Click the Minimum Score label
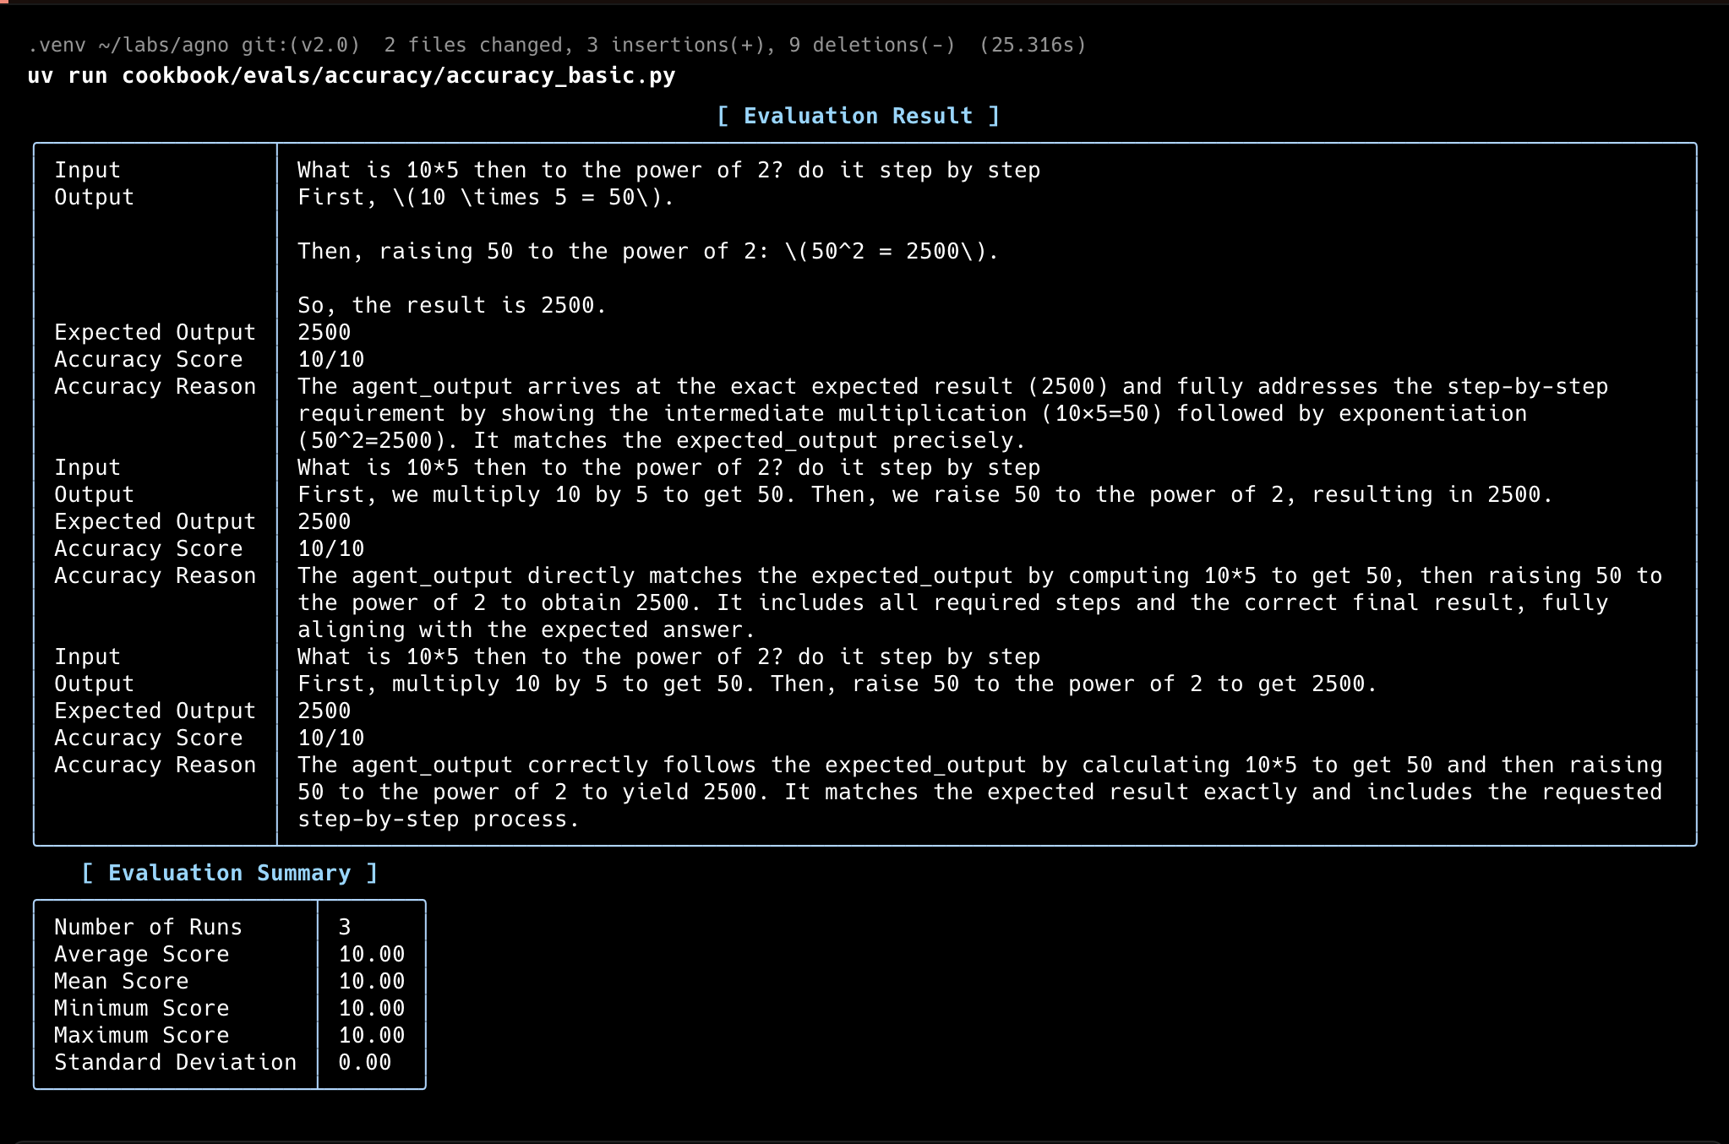The width and height of the screenshot is (1729, 1144). pos(141,1008)
